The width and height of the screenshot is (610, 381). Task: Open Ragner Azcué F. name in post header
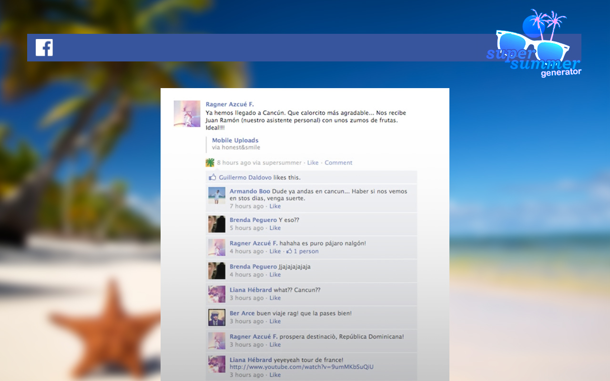coord(230,104)
